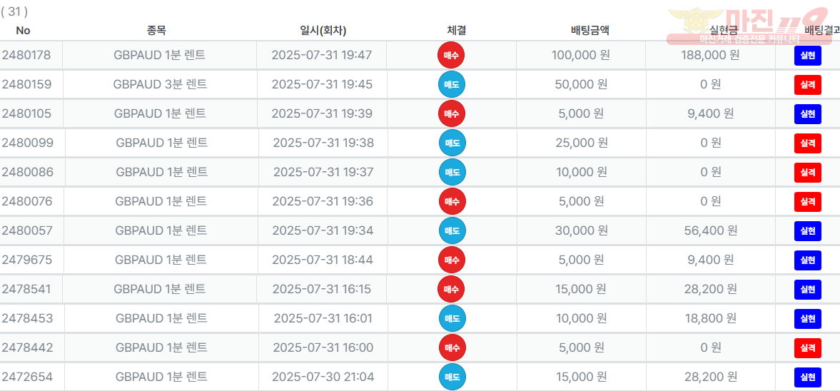Click the red 매수 badge for order 2480178
Screen dimensions: 840x391
[x=451, y=55]
